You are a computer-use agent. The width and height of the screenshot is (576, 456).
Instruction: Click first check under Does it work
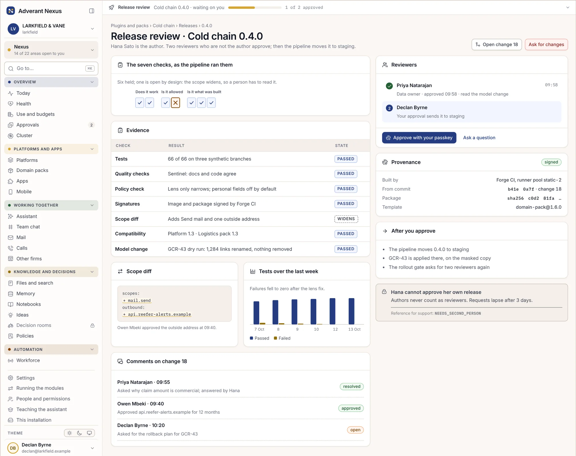tap(140, 103)
